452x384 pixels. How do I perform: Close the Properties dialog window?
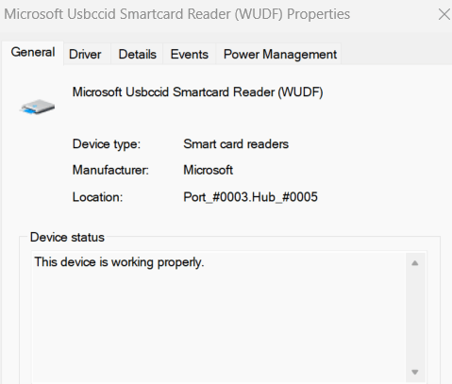[x=444, y=14]
